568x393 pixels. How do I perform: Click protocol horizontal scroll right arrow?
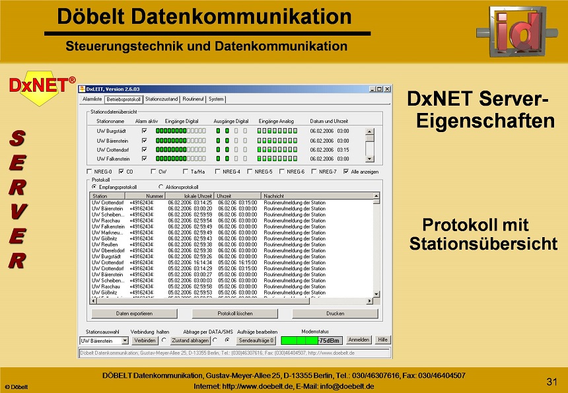(x=369, y=301)
